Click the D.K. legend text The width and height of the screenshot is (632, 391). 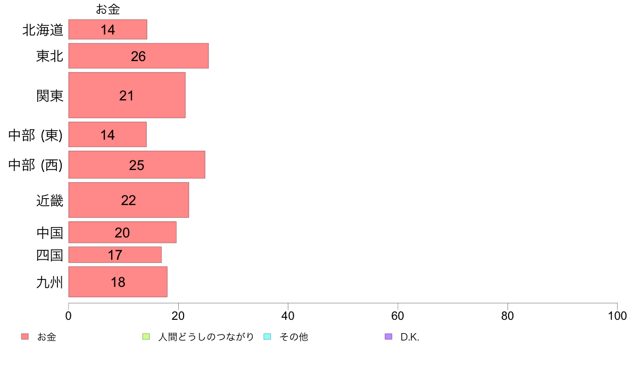(410, 337)
